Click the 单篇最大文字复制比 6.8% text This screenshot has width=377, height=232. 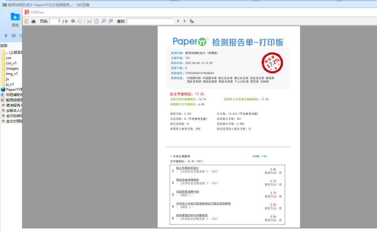(x=187, y=104)
